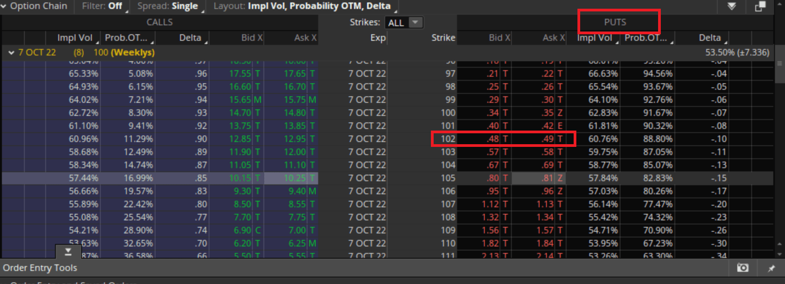Click the vertical scrollbar thumb of option chain
The image size is (785, 284).
[778, 64]
